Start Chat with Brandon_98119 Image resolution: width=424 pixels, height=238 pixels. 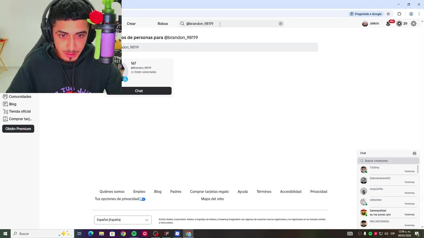point(139,91)
